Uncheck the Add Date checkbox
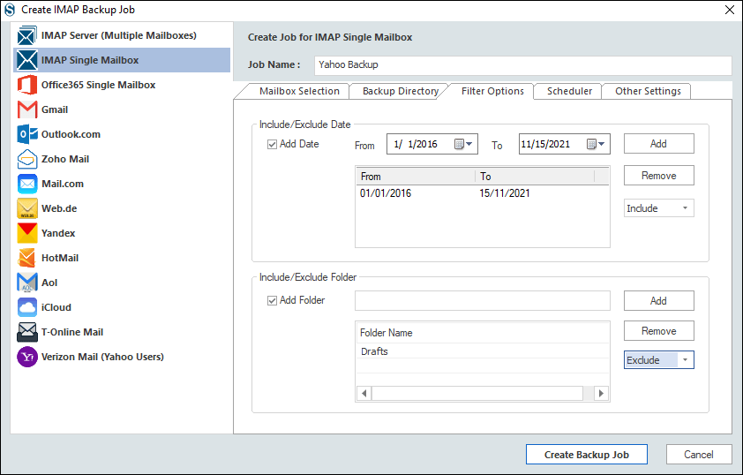The height and width of the screenshot is (475, 743). pyautogui.click(x=272, y=144)
